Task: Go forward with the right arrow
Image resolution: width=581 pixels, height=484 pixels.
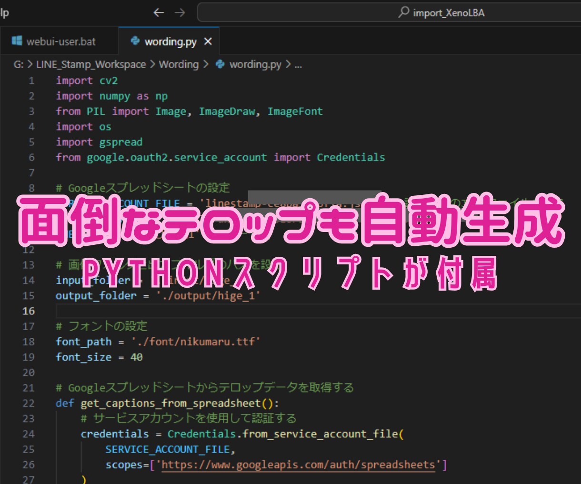Action: [x=180, y=13]
